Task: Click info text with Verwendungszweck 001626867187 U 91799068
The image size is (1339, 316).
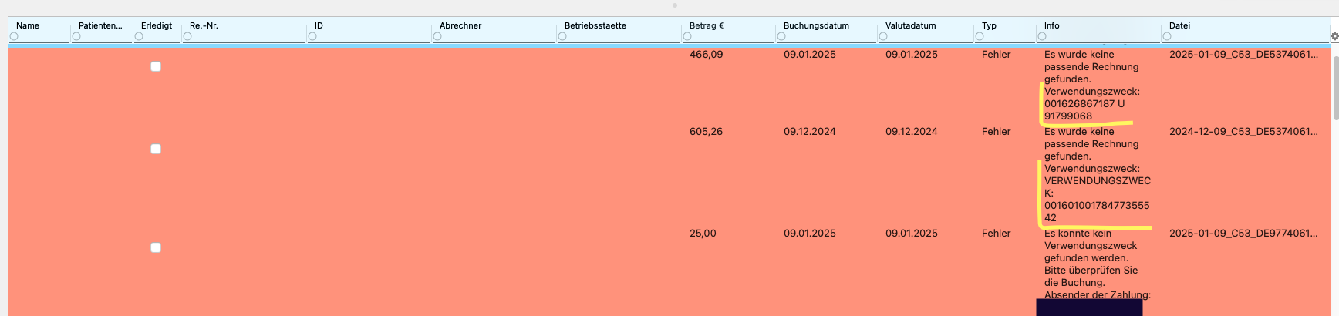Action: (1091, 86)
